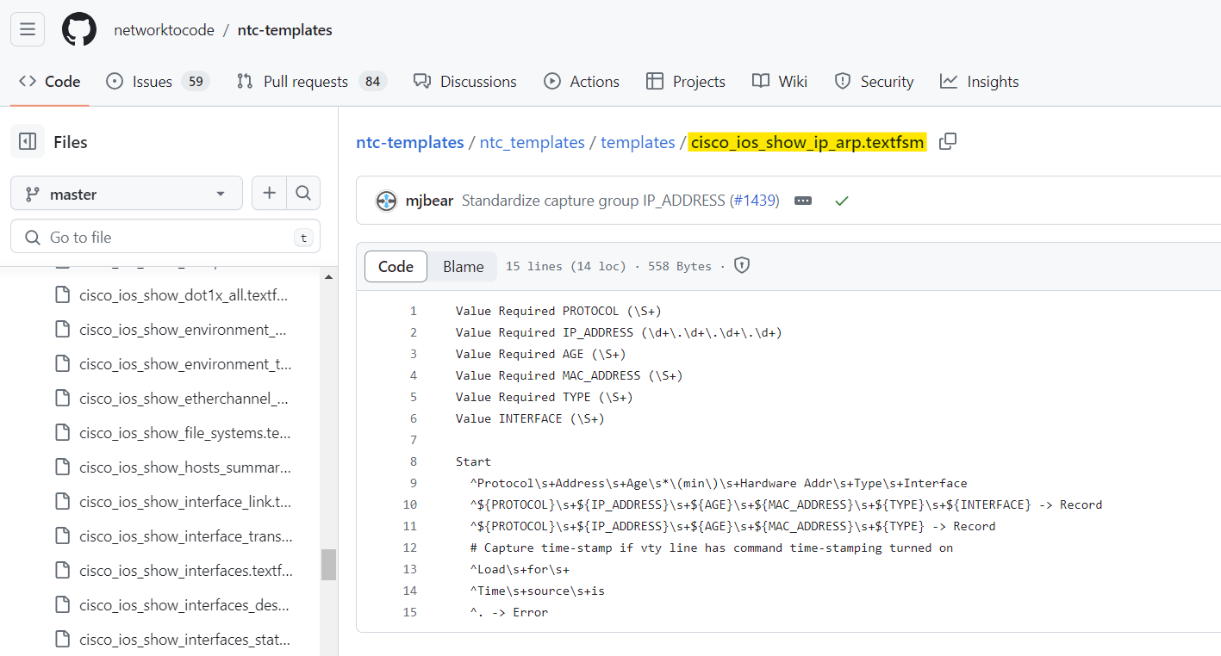The height and width of the screenshot is (656, 1221).
Task: View the commit status green check mark
Action: click(x=842, y=200)
